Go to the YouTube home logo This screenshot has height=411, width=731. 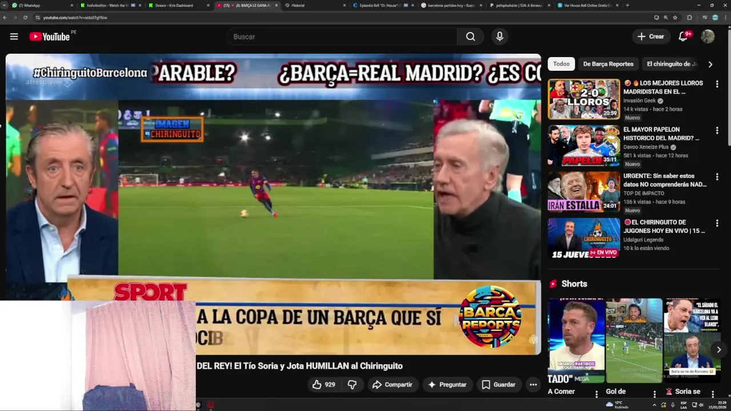coord(49,37)
